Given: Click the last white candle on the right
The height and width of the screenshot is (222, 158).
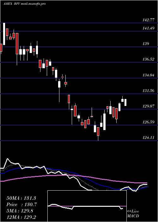Looking at the screenshot, I should [x=125, y=102].
